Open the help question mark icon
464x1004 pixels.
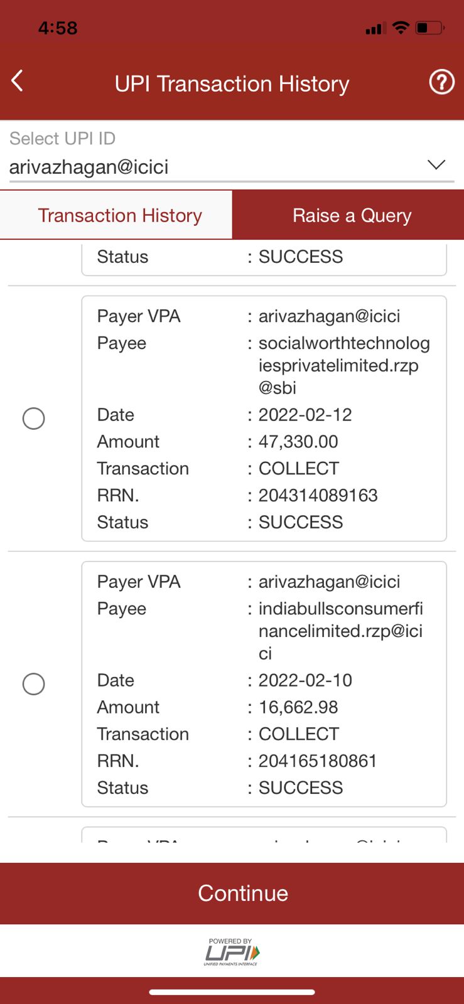pyautogui.click(x=441, y=82)
